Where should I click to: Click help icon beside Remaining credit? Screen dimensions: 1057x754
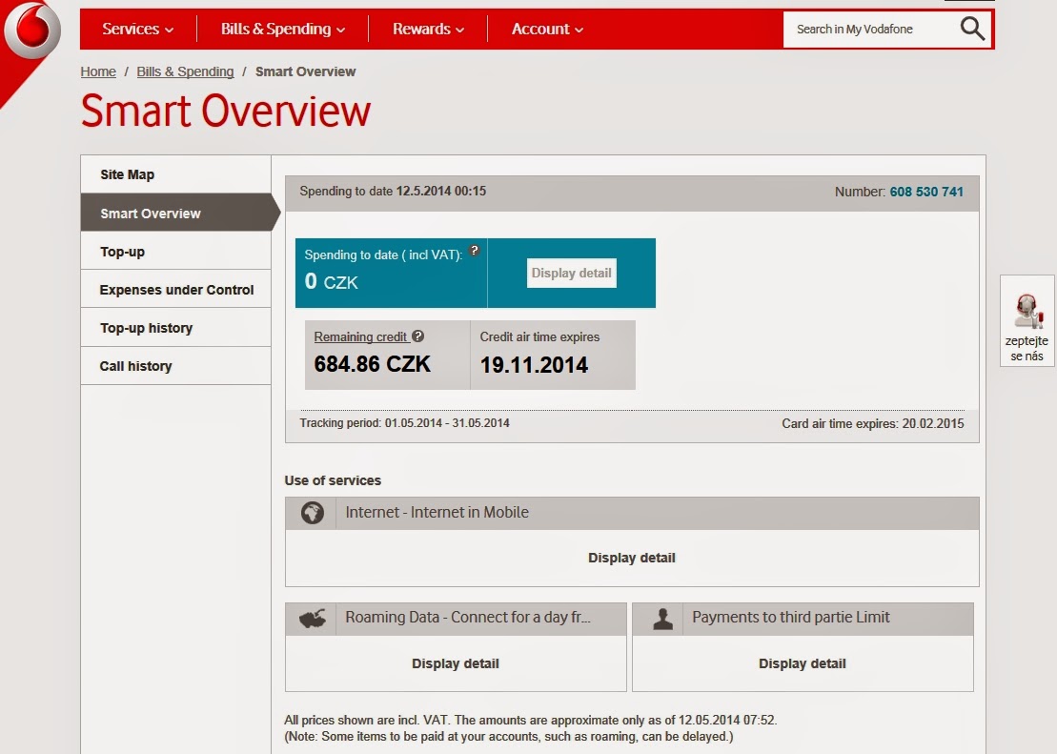(x=418, y=336)
